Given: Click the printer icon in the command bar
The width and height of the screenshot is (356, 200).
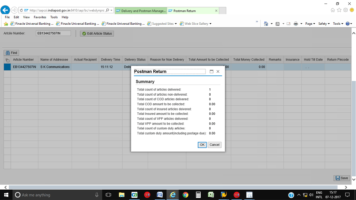Looking at the screenshot, I should pos(296,24).
